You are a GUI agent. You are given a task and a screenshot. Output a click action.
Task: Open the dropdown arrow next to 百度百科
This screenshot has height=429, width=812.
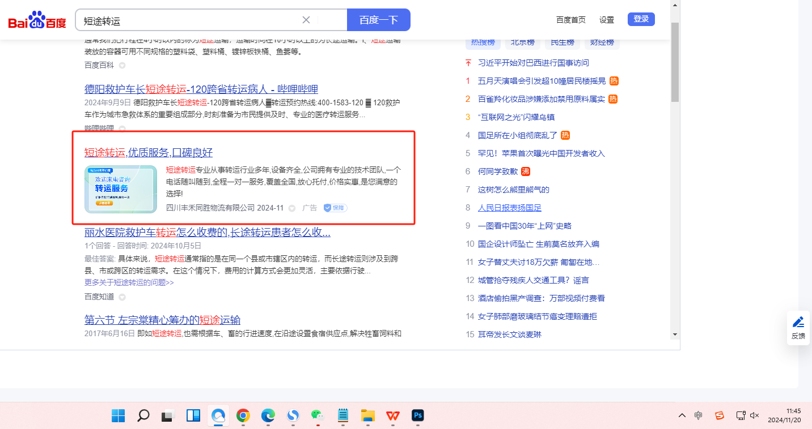click(x=122, y=66)
